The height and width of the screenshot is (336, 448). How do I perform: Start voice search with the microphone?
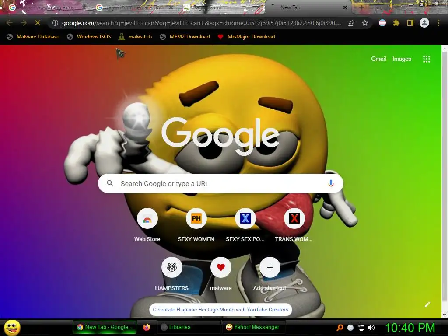pos(331,183)
